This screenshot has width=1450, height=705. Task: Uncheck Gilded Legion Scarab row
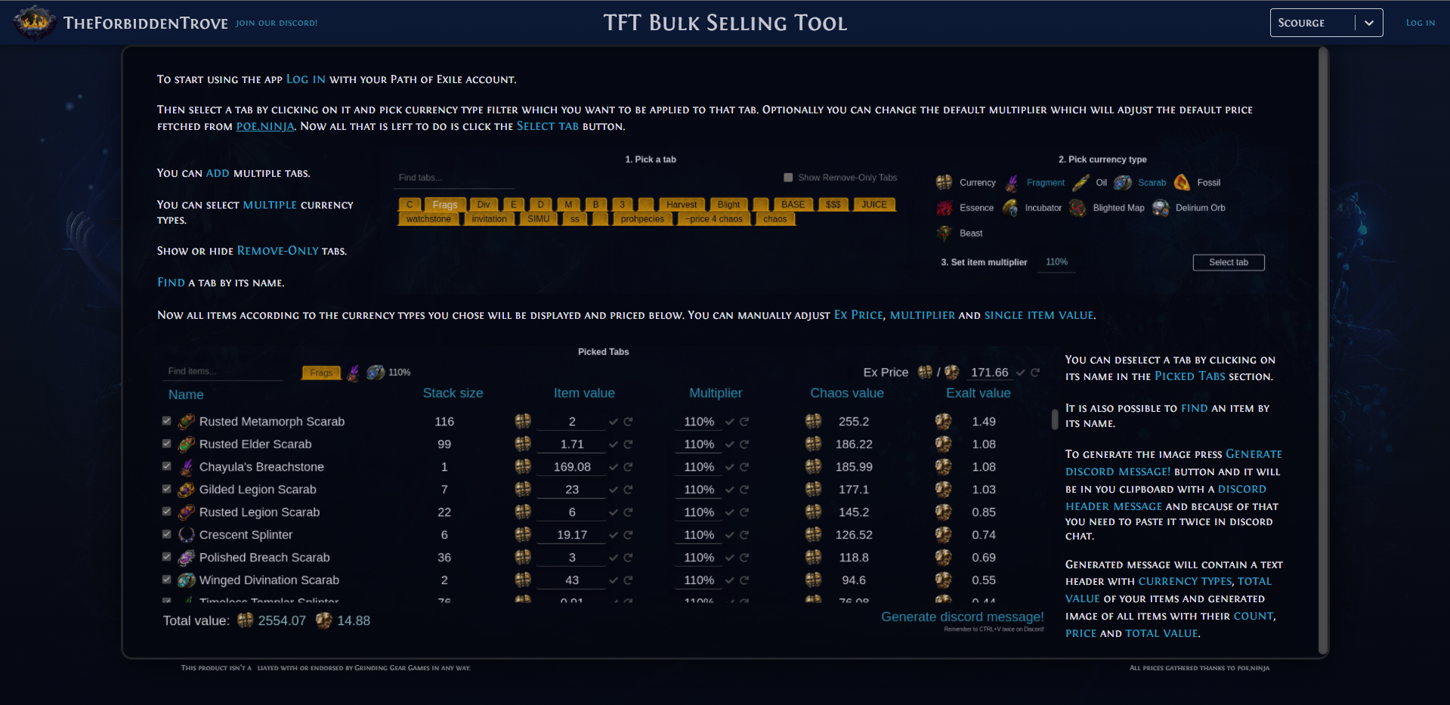click(166, 489)
